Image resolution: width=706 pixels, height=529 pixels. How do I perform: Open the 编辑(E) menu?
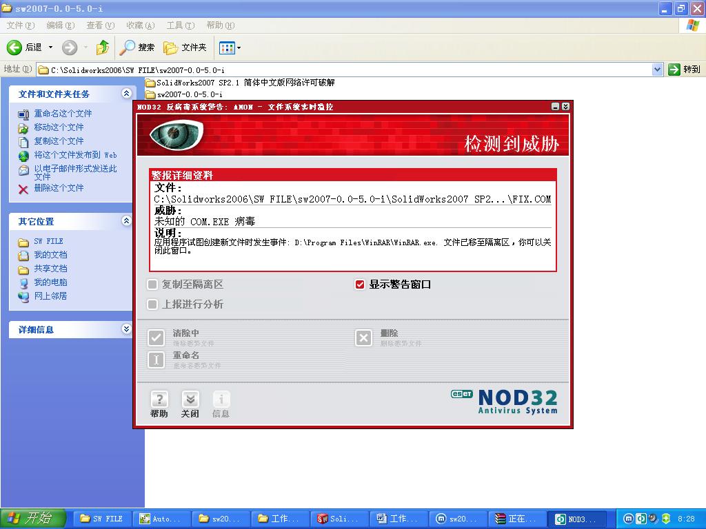click(61, 25)
